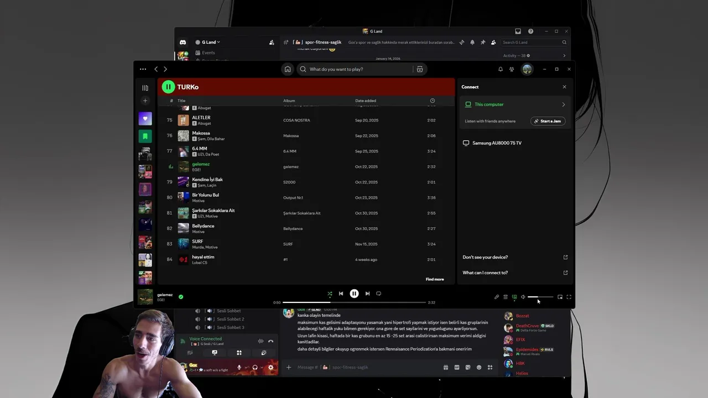Select the Makossa track row
The image size is (708, 398).
(306, 135)
